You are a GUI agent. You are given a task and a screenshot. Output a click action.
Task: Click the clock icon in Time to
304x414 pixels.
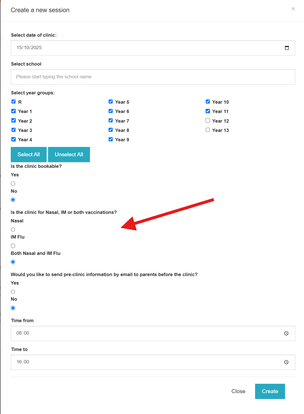point(286,362)
